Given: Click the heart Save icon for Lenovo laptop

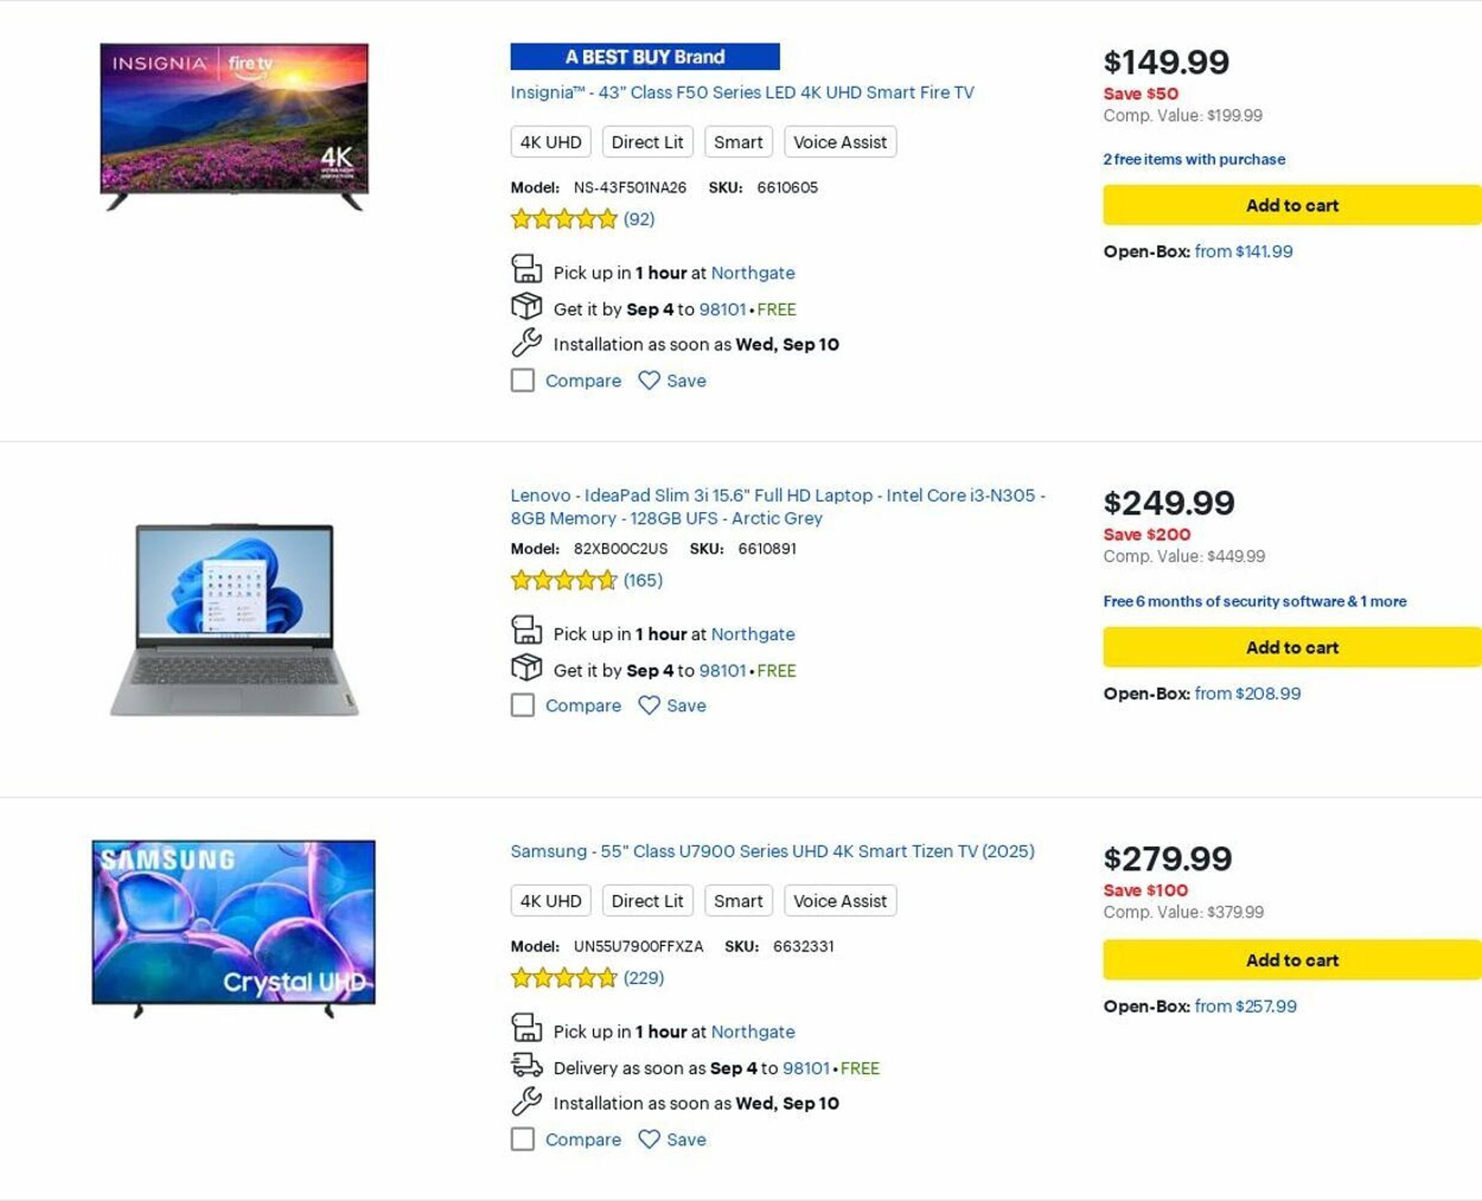Looking at the screenshot, I should [649, 706].
